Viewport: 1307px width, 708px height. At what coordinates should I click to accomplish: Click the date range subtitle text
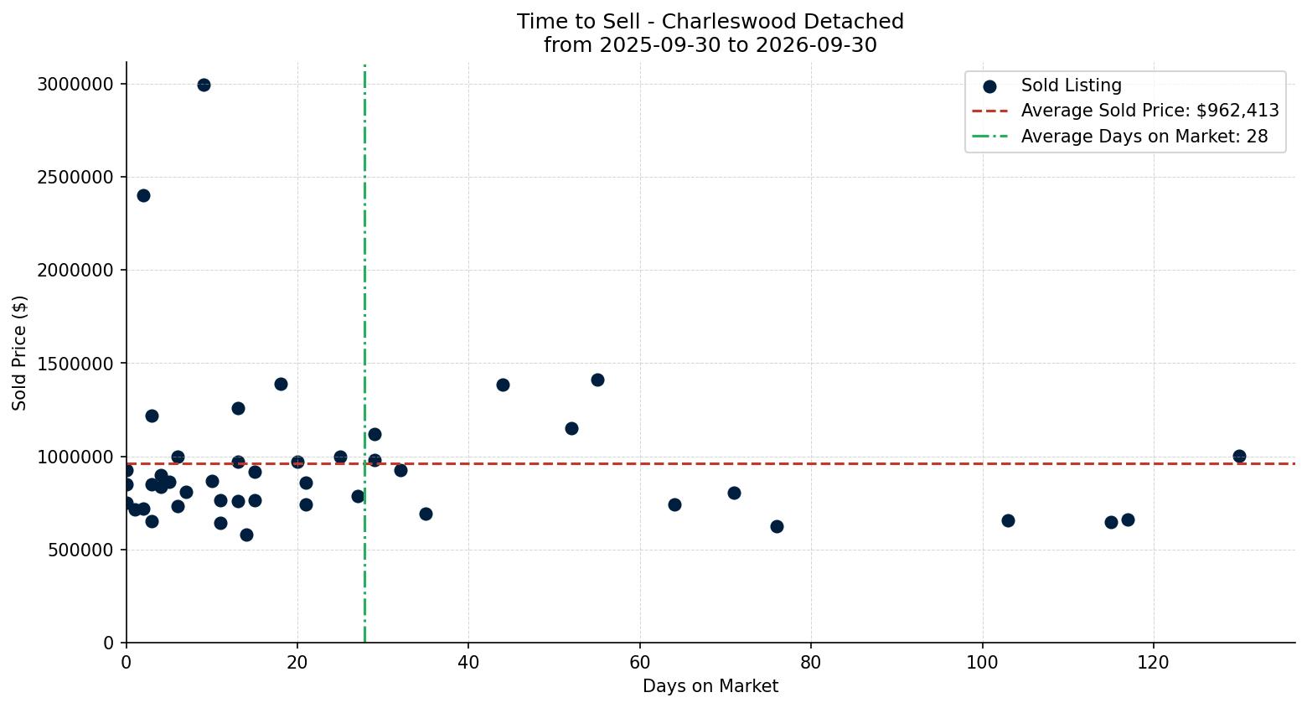pyautogui.click(x=710, y=45)
